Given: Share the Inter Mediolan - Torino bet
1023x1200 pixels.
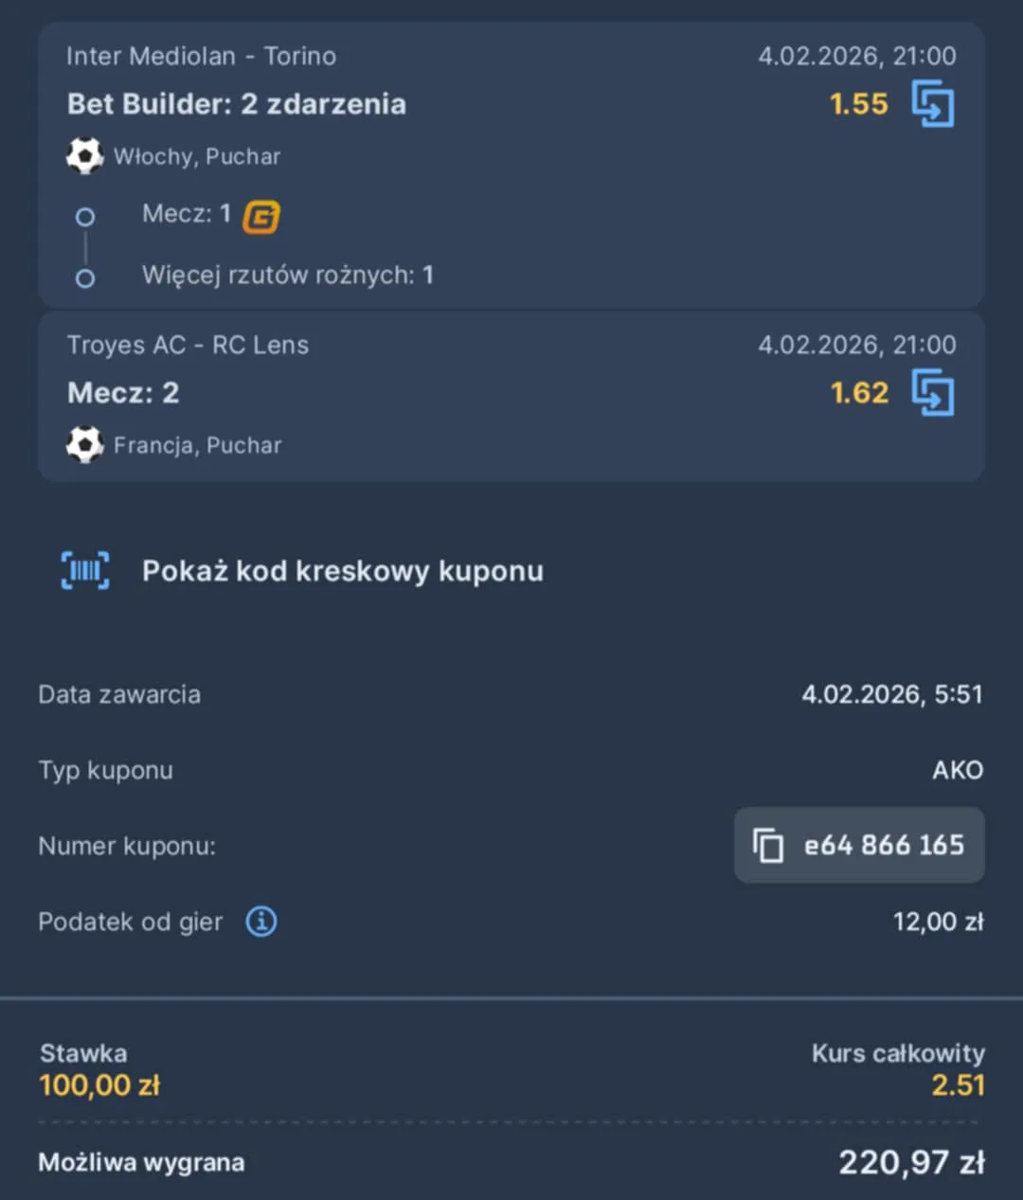Looking at the screenshot, I should (x=934, y=104).
